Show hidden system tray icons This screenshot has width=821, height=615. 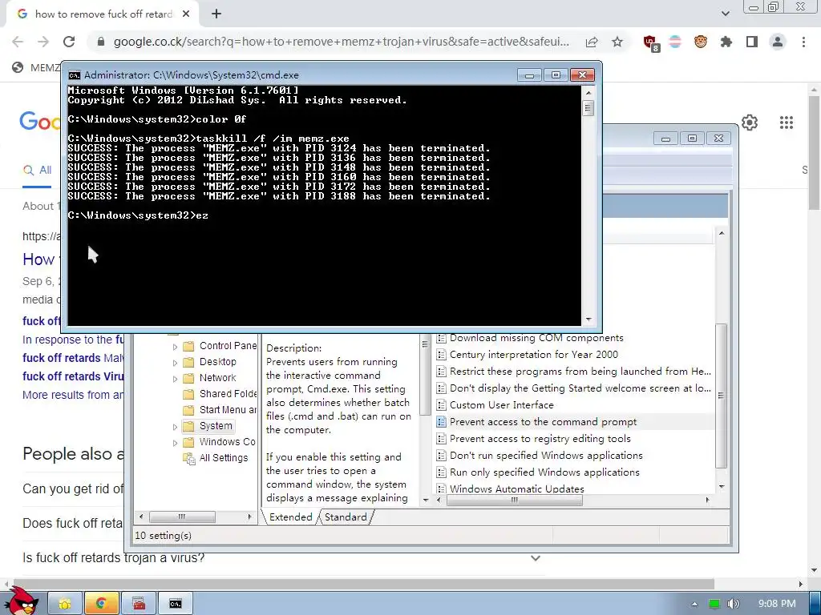click(x=694, y=604)
